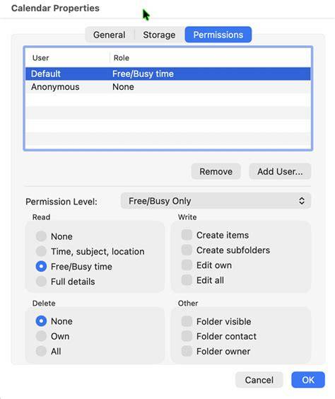Switch to the Storage tab

click(159, 35)
